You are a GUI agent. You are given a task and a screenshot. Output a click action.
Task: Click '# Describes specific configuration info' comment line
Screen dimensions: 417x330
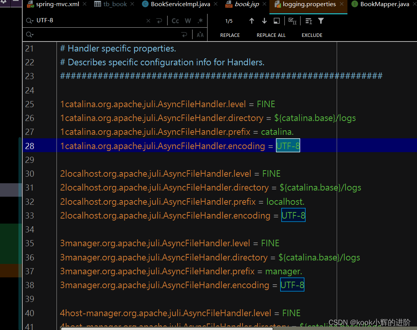point(162,62)
